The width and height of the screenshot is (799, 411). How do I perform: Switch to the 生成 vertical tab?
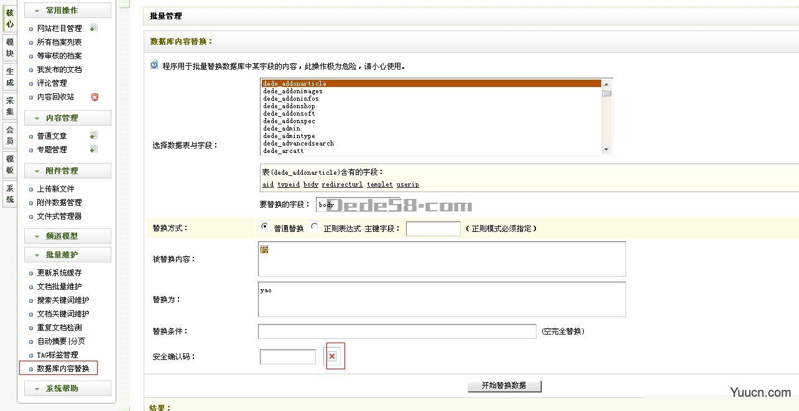[x=10, y=77]
